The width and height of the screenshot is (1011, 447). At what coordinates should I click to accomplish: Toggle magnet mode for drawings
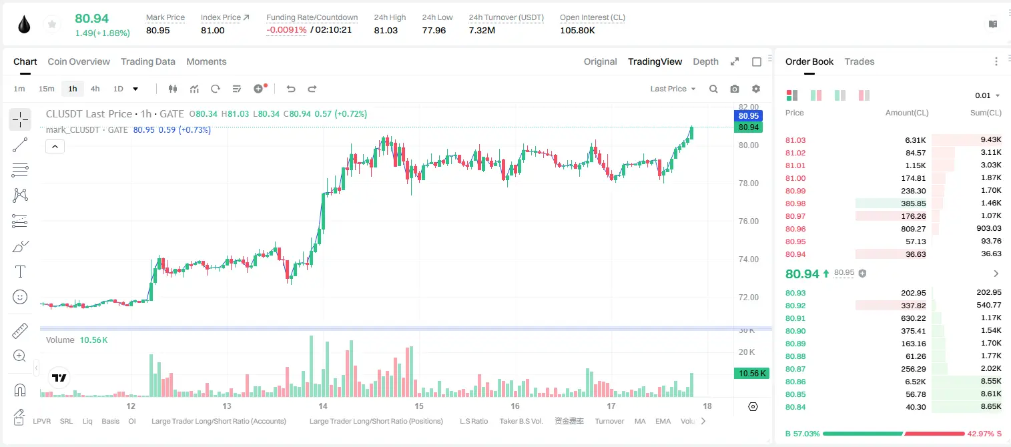point(20,390)
